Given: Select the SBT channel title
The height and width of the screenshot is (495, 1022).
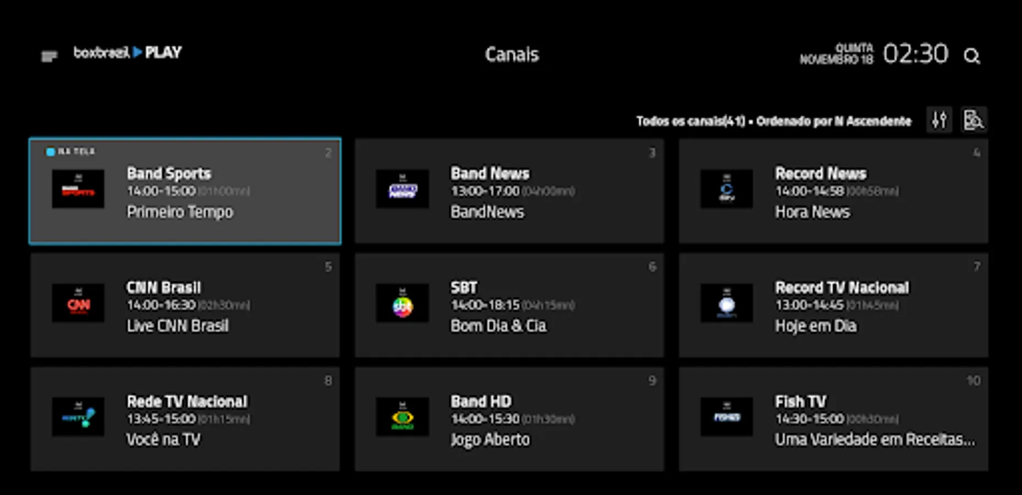Looking at the screenshot, I should tap(464, 288).
